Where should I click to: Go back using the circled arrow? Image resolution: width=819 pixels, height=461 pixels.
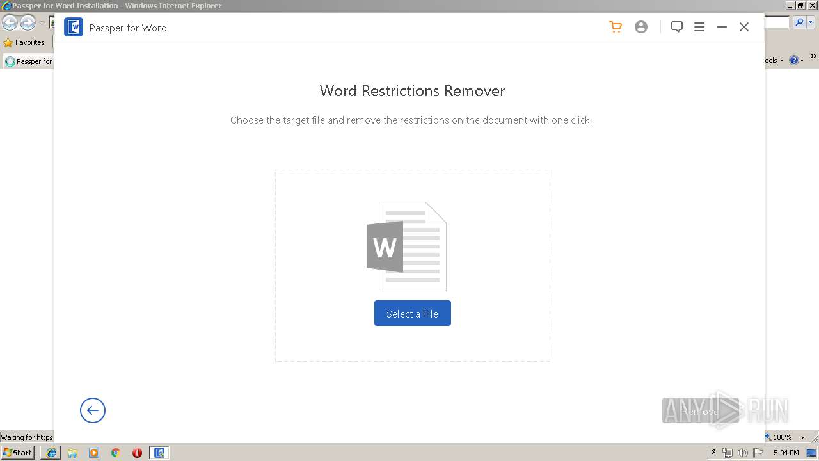coord(93,410)
